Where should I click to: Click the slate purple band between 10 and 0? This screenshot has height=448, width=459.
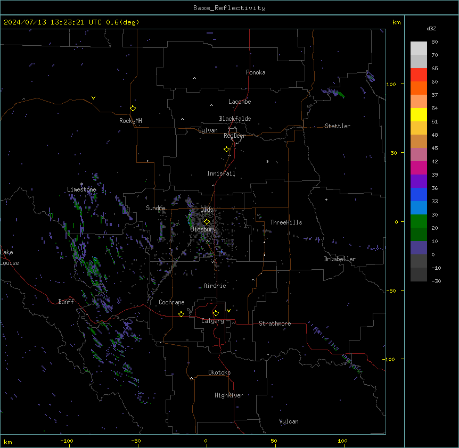[419, 248]
